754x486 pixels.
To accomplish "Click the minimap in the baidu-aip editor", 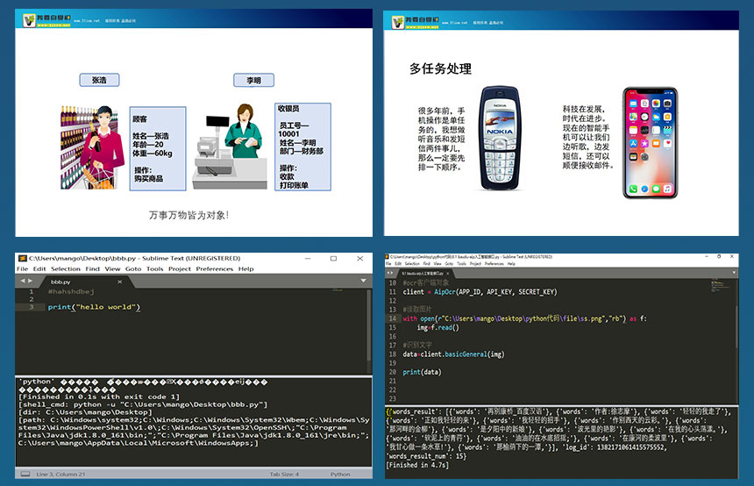I will pyautogui.click(x=719, y=286).
